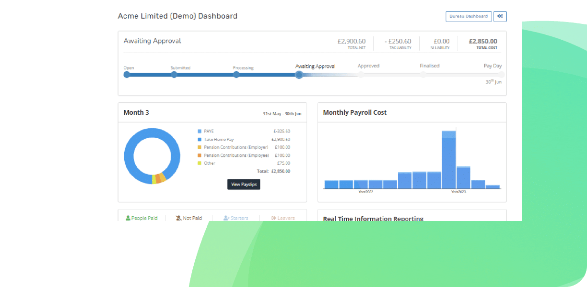Click the £0.00 NI liability value
Viewport: 587px width, 287px height.
441,41
